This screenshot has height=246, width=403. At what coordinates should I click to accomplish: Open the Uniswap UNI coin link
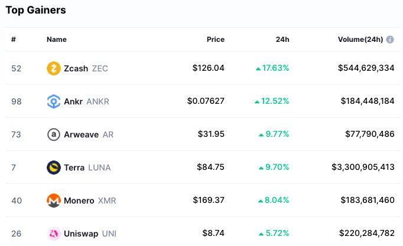[90, 234]
